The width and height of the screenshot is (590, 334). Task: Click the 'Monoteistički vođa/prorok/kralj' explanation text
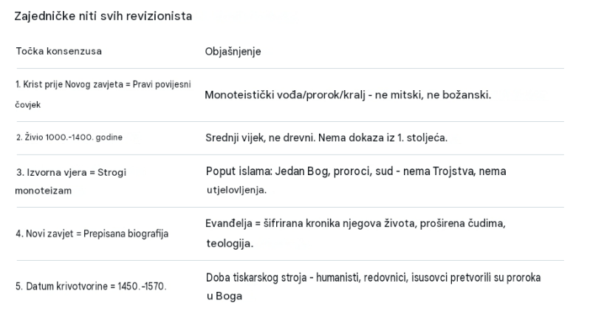[348, 95]
